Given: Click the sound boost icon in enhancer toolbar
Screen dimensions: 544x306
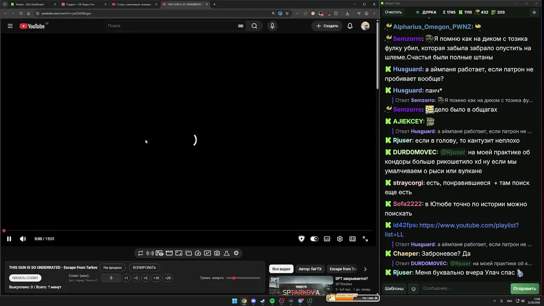Looking at the screenshot, I should tap(150, 253).
